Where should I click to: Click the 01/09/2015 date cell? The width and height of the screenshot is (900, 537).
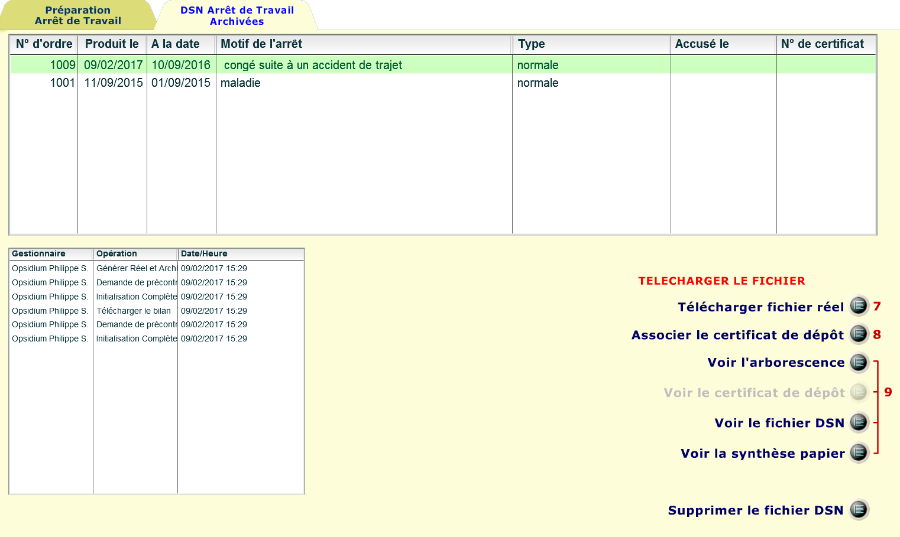point(181,83)
